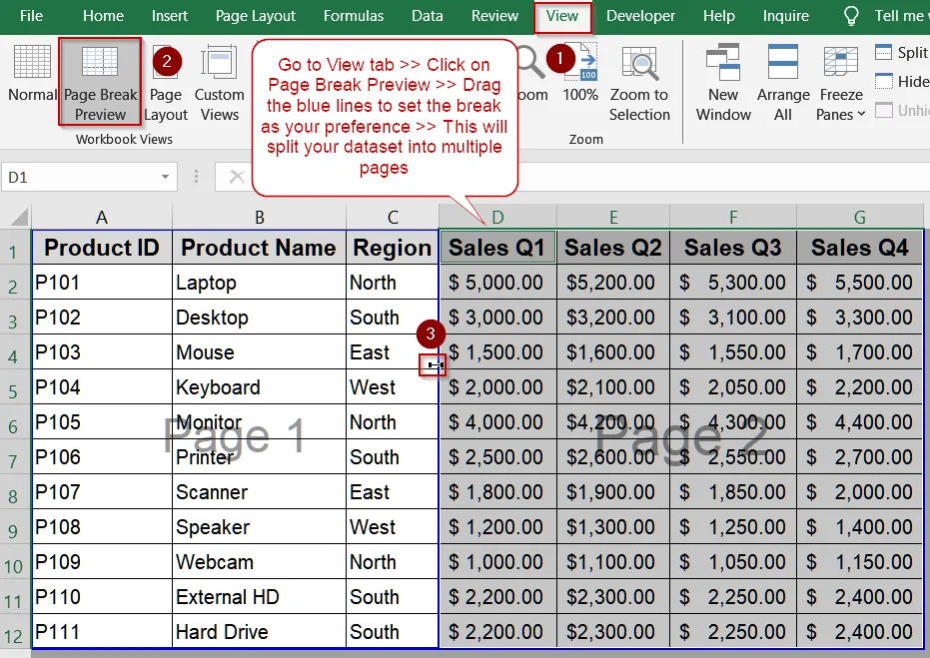This screenshot has height=658, width=930.
Task: Hide the current workbook window
Action: (x=901, y=81)
